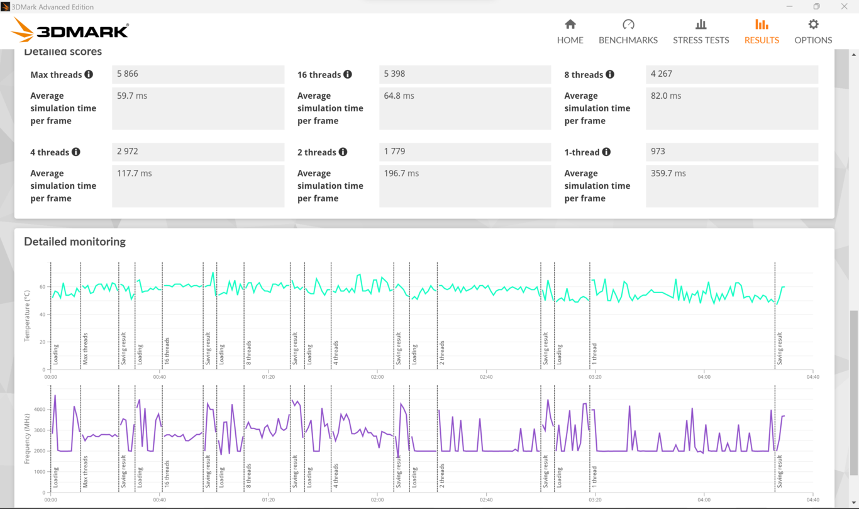
Task: Click the info icon beside Max threads
Action: point(89,74)
